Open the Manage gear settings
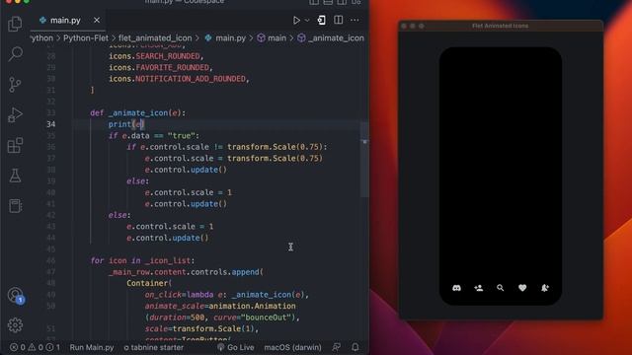This screenshot has height=355, width=632. [15, 324]
